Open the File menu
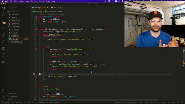This screenshot has width=185, height=104. 11,1
